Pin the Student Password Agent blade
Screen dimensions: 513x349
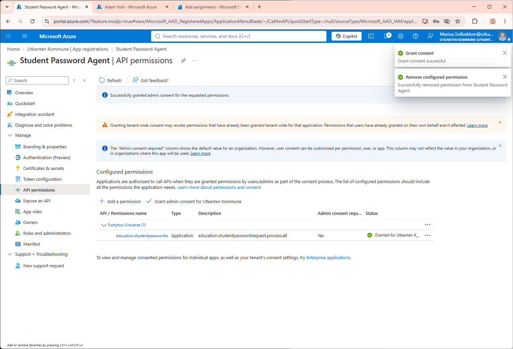pos(183,60)
